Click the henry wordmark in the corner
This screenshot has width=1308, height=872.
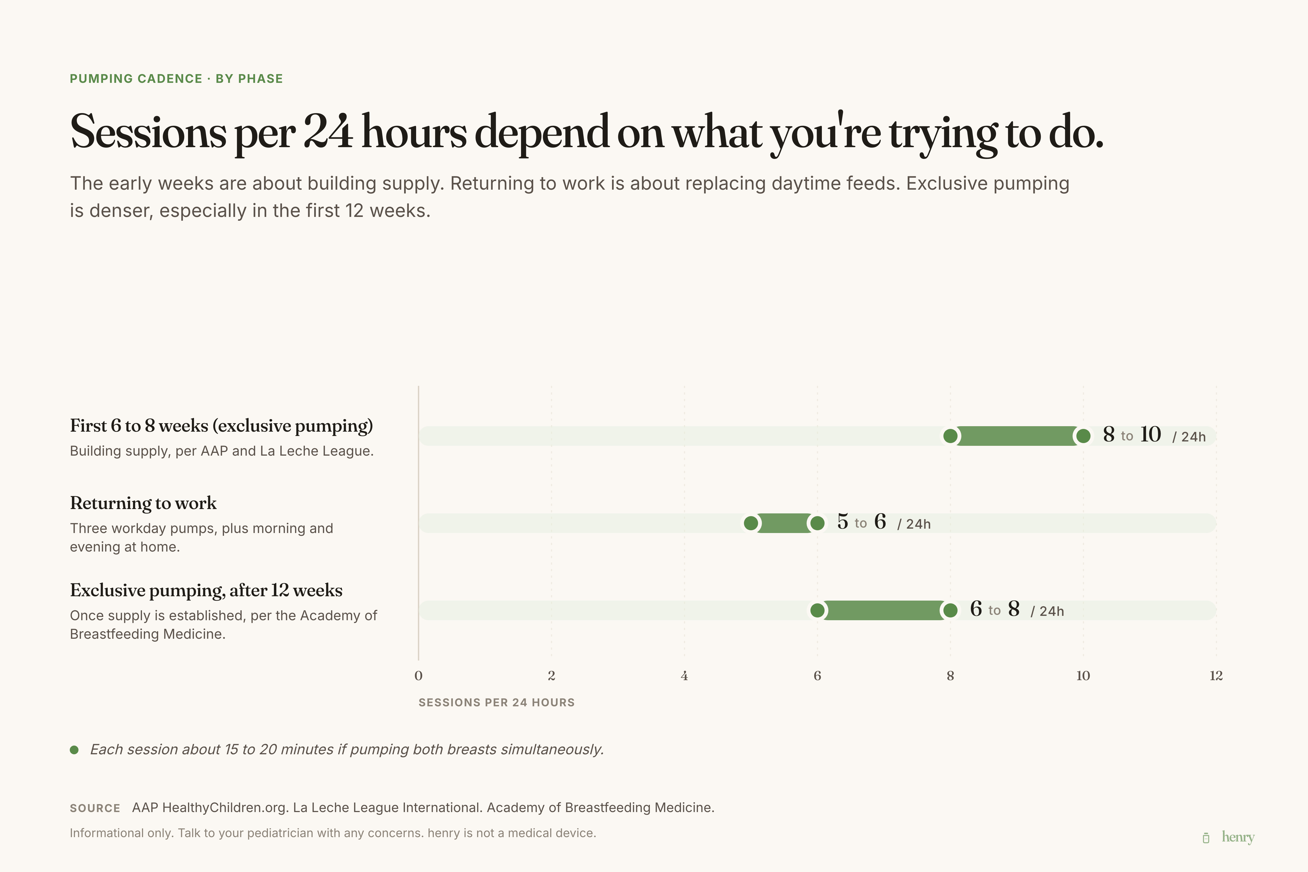(x=1238, y=837)
